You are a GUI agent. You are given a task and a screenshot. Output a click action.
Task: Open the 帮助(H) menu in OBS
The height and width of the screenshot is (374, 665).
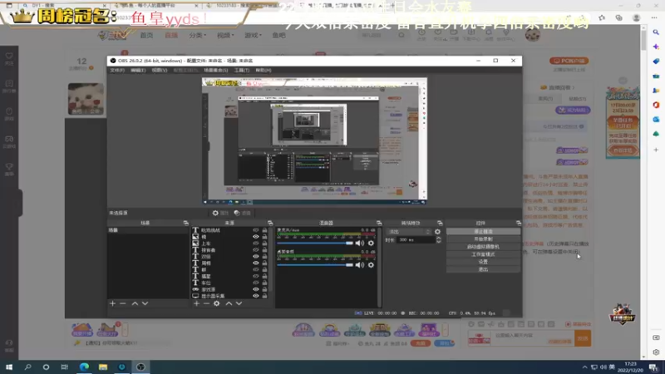point(263,70)
